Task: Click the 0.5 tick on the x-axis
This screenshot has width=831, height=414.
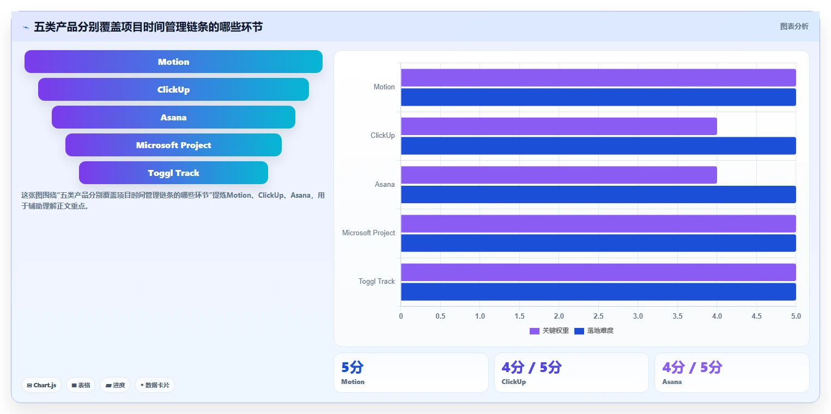Action: (440, 316)
